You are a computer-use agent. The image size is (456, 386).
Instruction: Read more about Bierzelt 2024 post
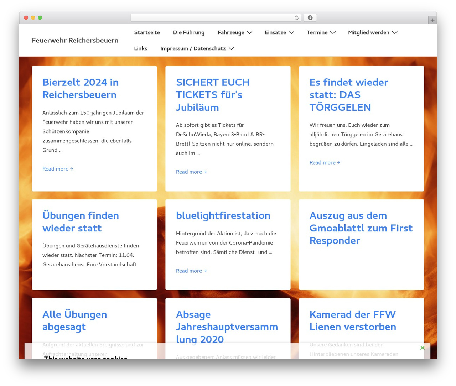58,169
